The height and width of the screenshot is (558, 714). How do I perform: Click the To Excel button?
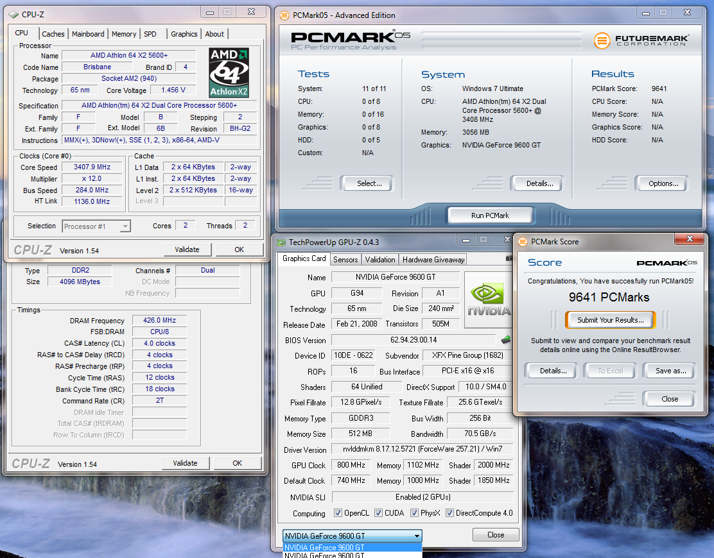pyautogui.click(x=610, y=371)
